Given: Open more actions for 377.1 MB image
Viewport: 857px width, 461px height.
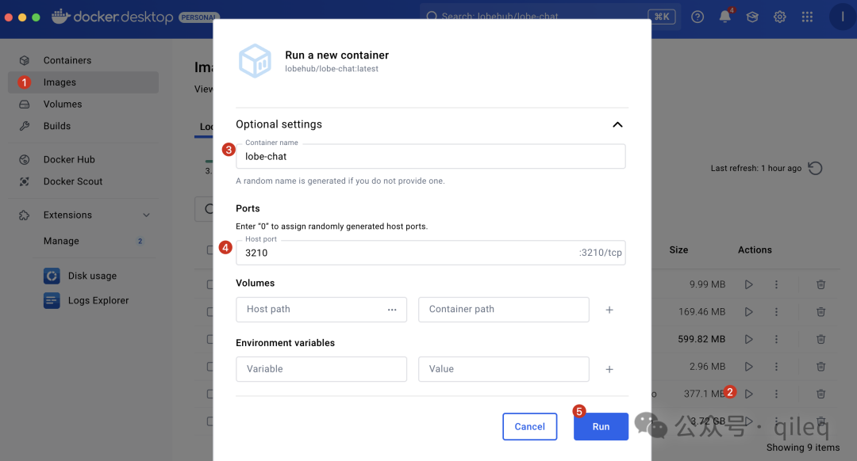Looking at the screenshot, I should [x=776, y=394].
